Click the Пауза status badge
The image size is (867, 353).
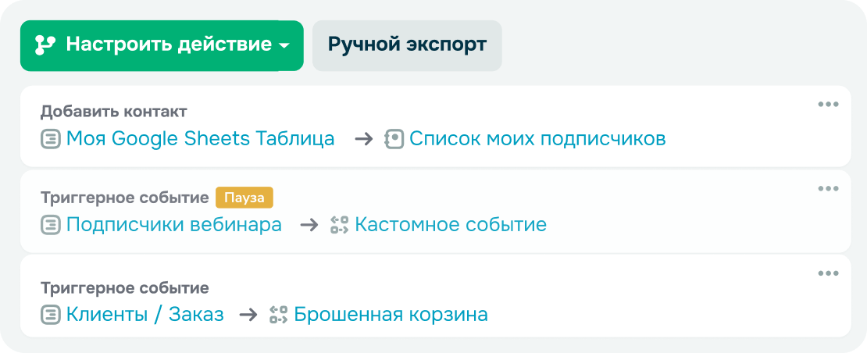point(244,198)
